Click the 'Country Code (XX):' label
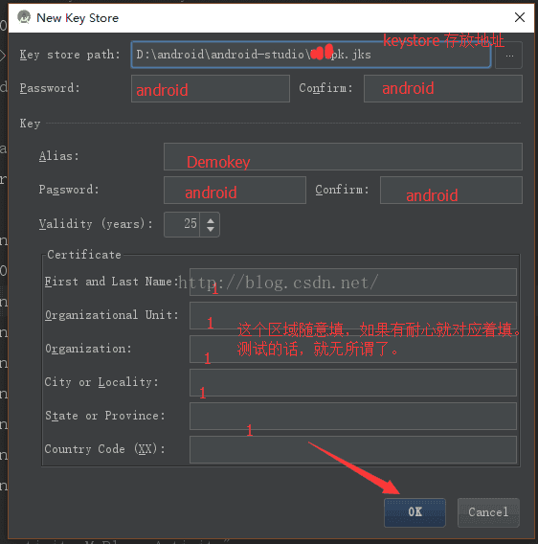Viewport: 538px width, 544px height. click(104, 449)
